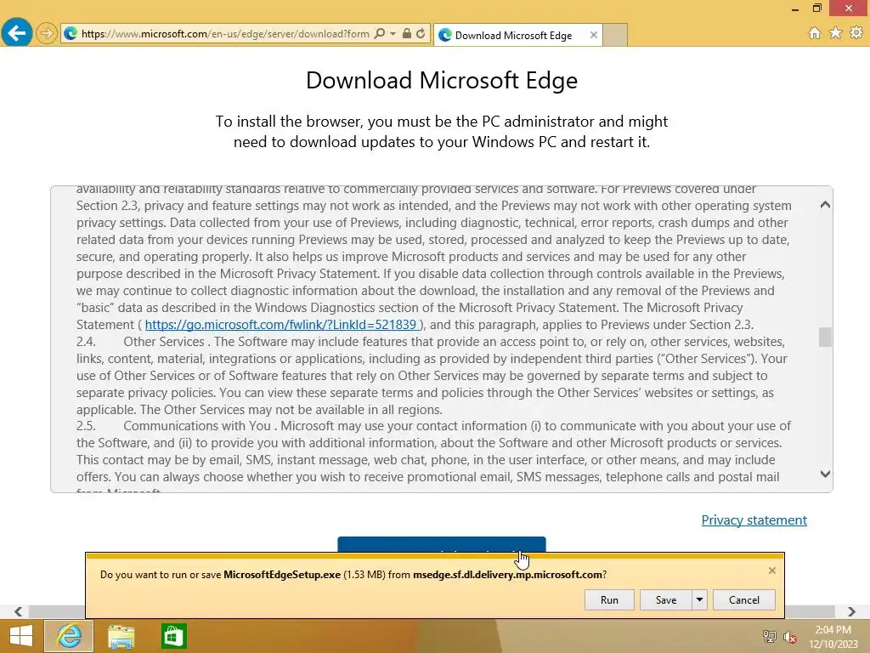Open the Windows Store taskbar icon
Viewport: 870px width, 653px height.
(x=173, y=636)
